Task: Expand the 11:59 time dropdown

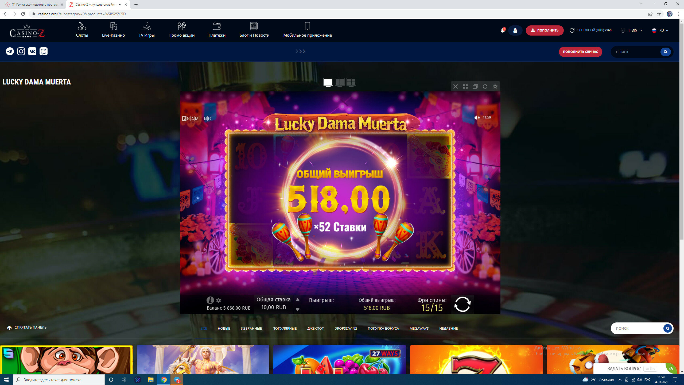Action: click(634, 30)
